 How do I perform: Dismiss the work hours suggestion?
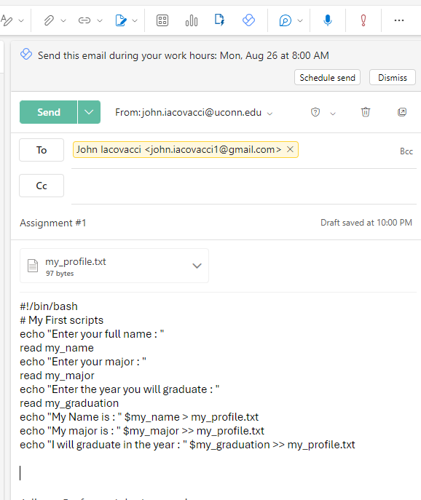(x=393, y=77)
